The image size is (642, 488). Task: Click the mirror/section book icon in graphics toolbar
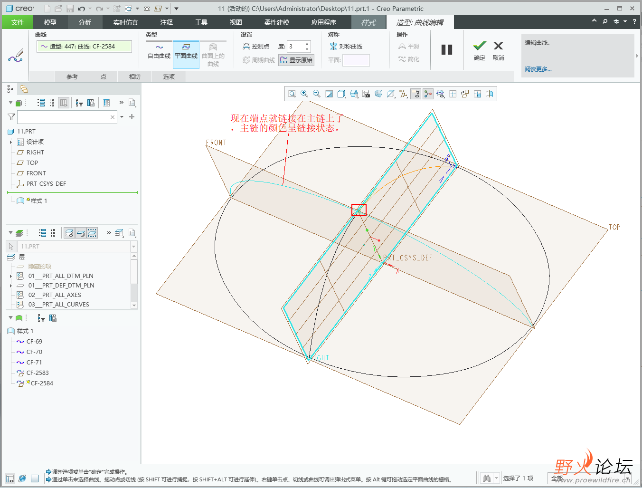[490, 94]
